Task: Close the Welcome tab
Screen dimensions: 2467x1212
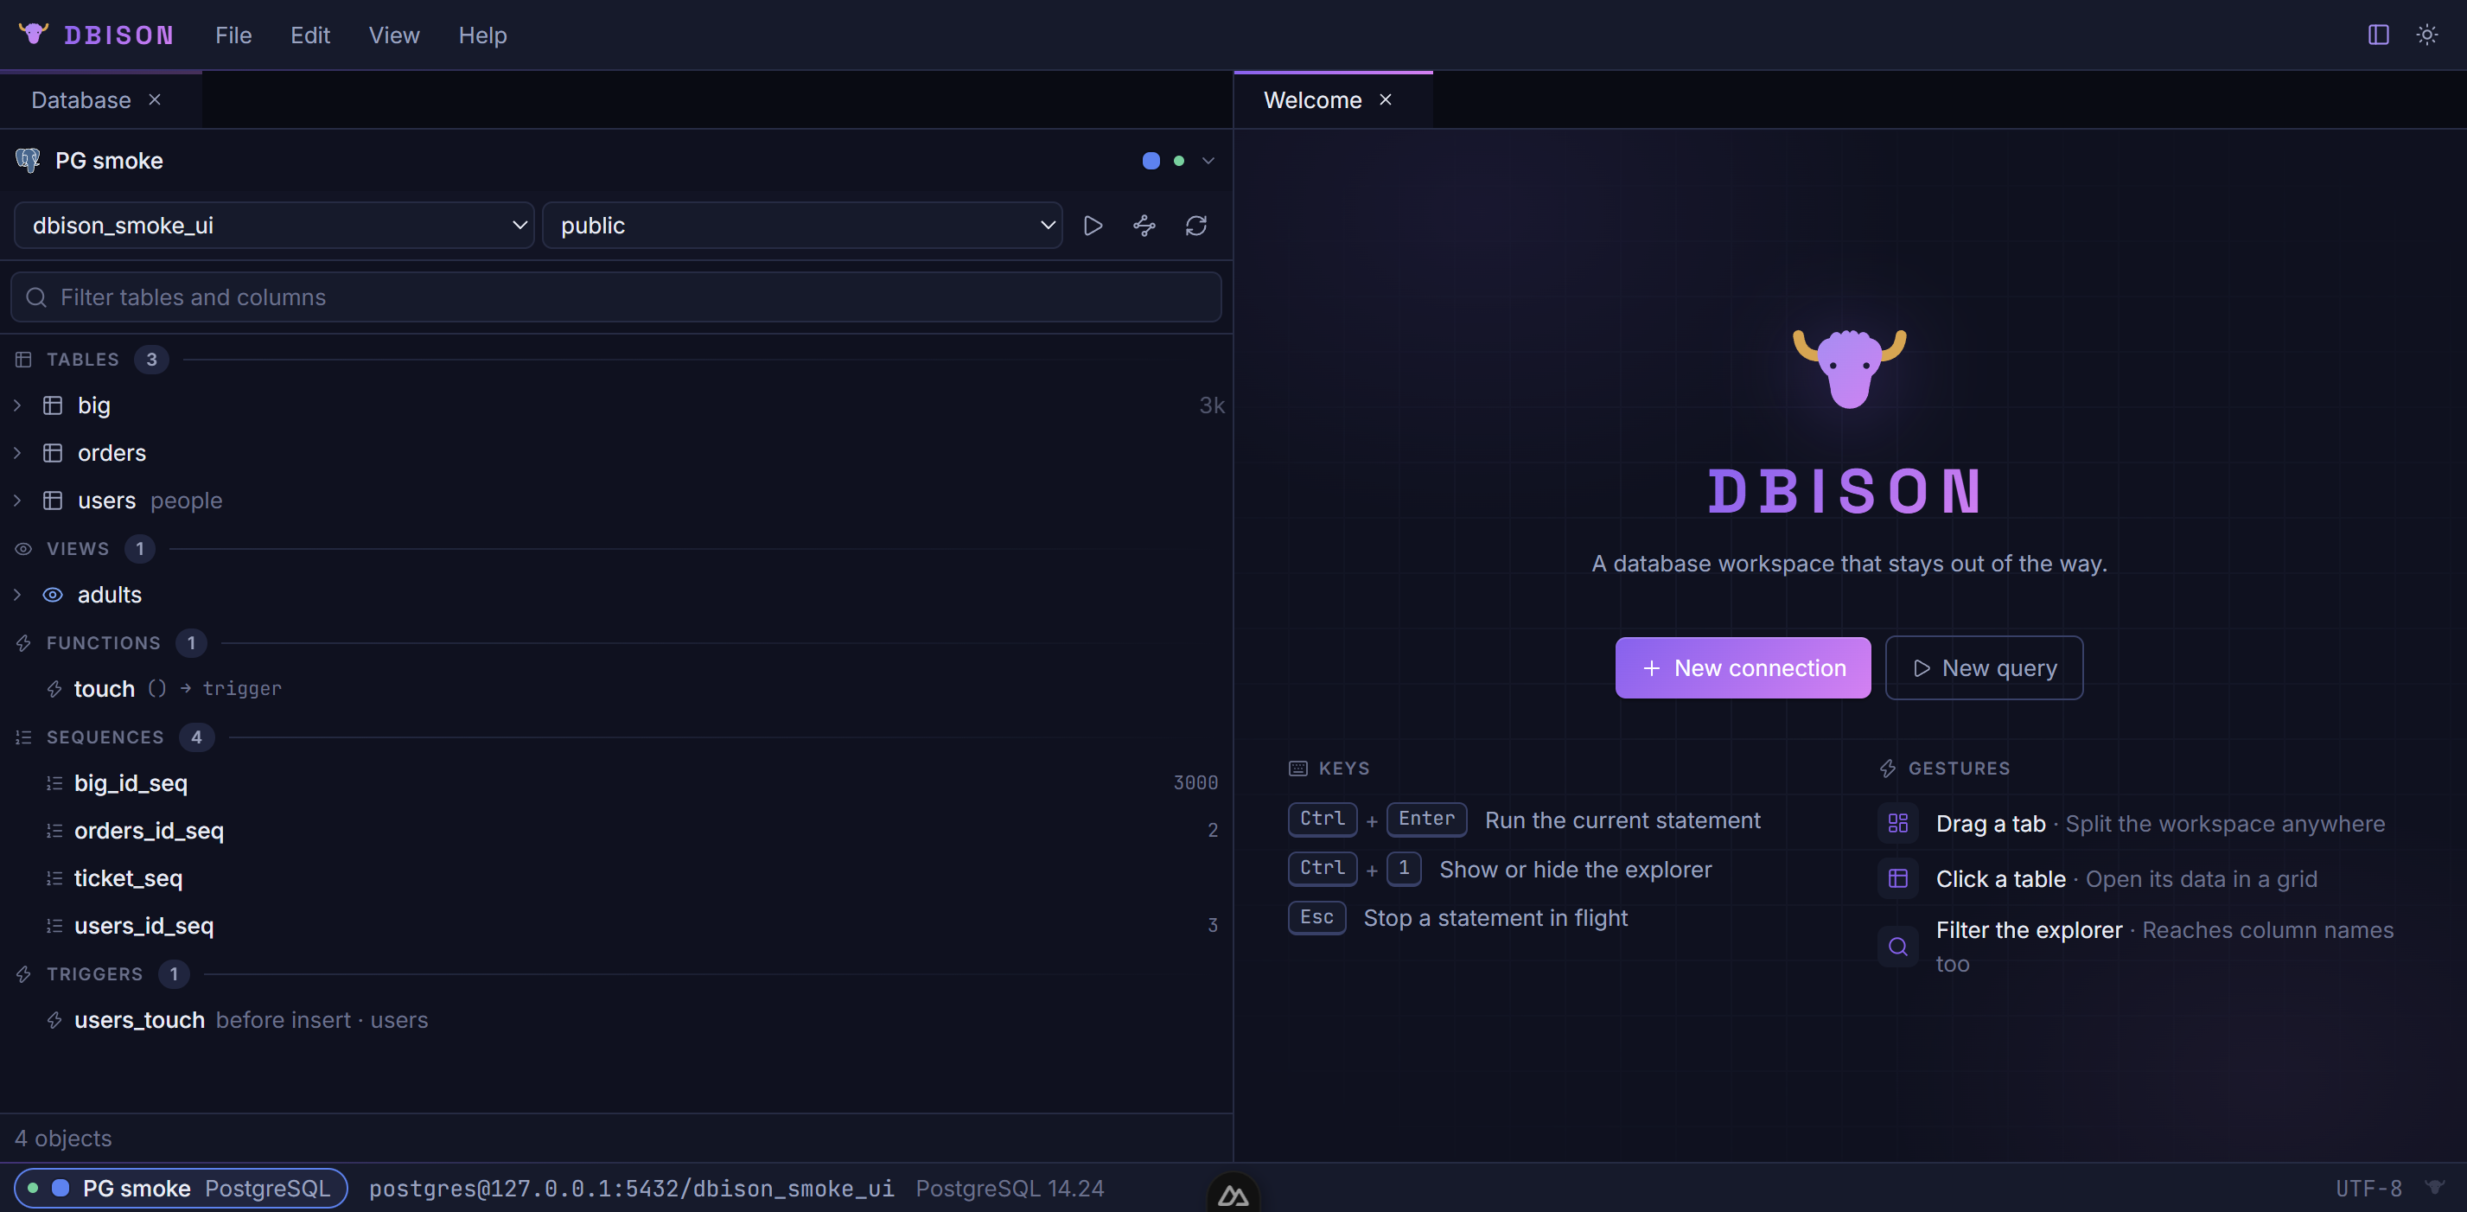Action: click(x=1385, y=99)
